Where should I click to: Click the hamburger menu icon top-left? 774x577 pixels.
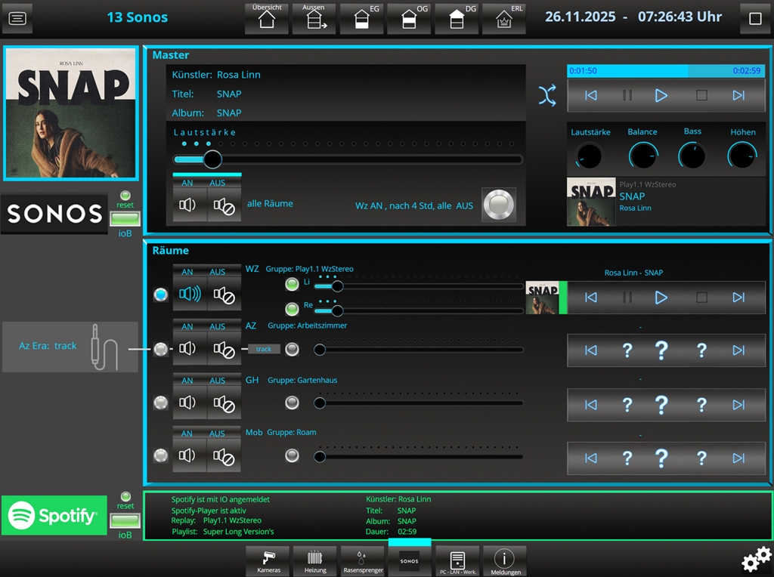pyautogui.click(x=18, y=19)
